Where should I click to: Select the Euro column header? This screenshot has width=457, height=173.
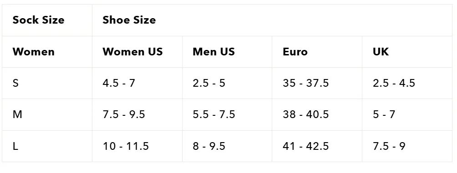[317, 52]
